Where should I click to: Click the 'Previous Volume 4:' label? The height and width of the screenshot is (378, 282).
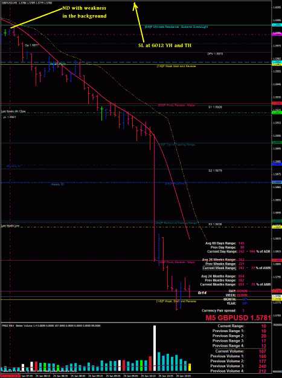(x=227, y=371)
